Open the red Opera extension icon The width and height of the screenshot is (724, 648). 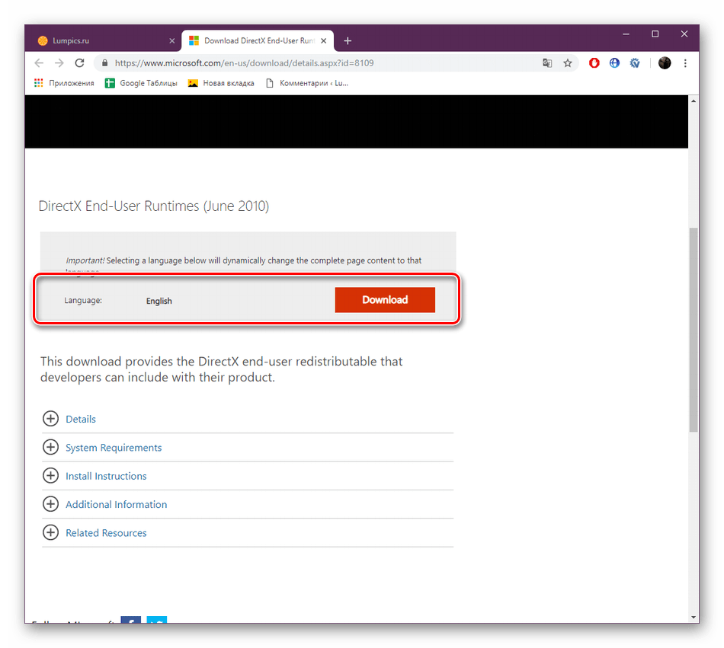[x=594, y=63]
